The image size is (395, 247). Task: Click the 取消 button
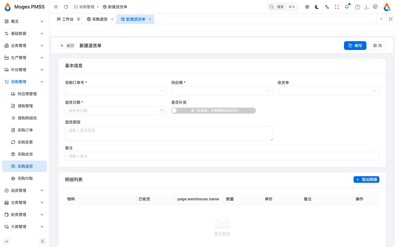tap(377, 46)
